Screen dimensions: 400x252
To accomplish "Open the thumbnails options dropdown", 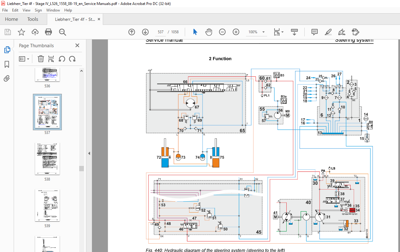I will coord(24,59).
